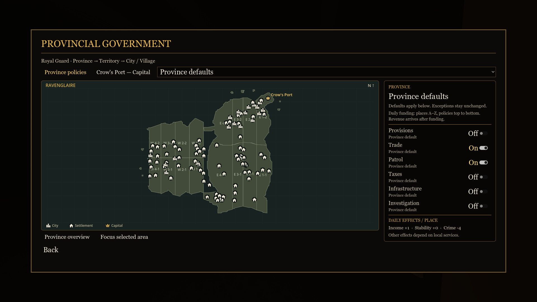
Task: Click Focus selected area
Action: click(124, 237)
